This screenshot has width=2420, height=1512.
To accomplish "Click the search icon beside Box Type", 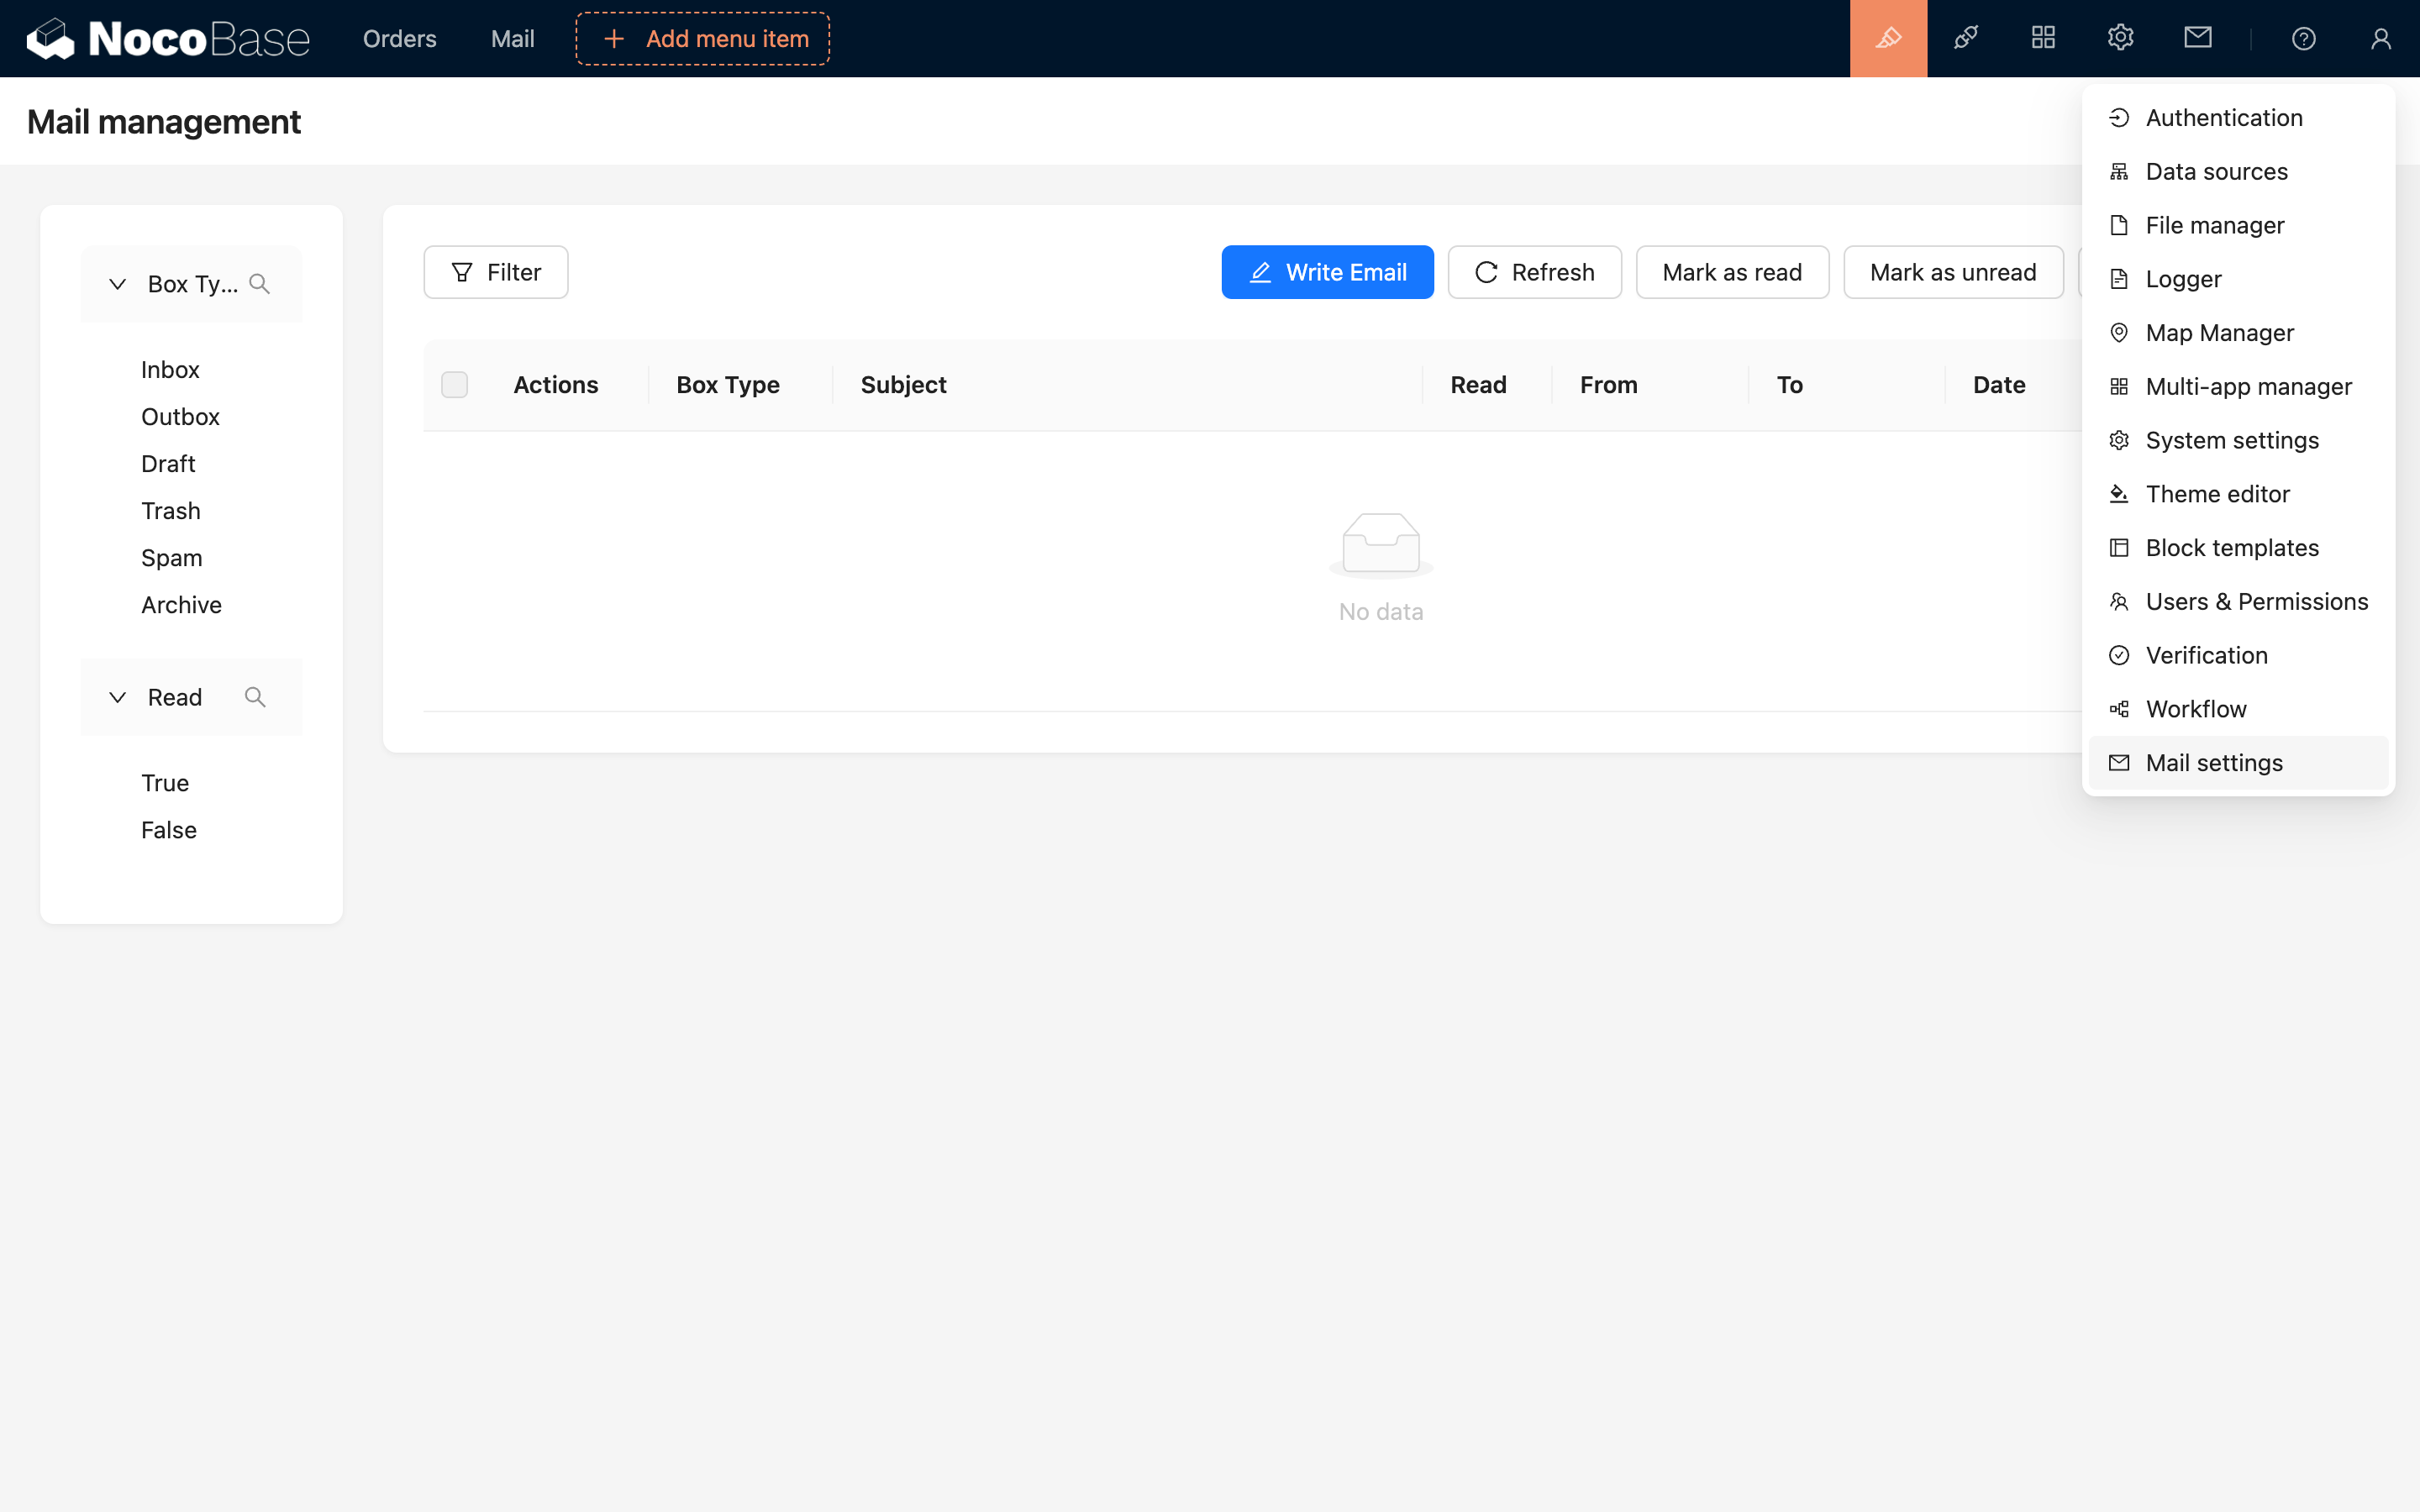I will tap(260, 284).
